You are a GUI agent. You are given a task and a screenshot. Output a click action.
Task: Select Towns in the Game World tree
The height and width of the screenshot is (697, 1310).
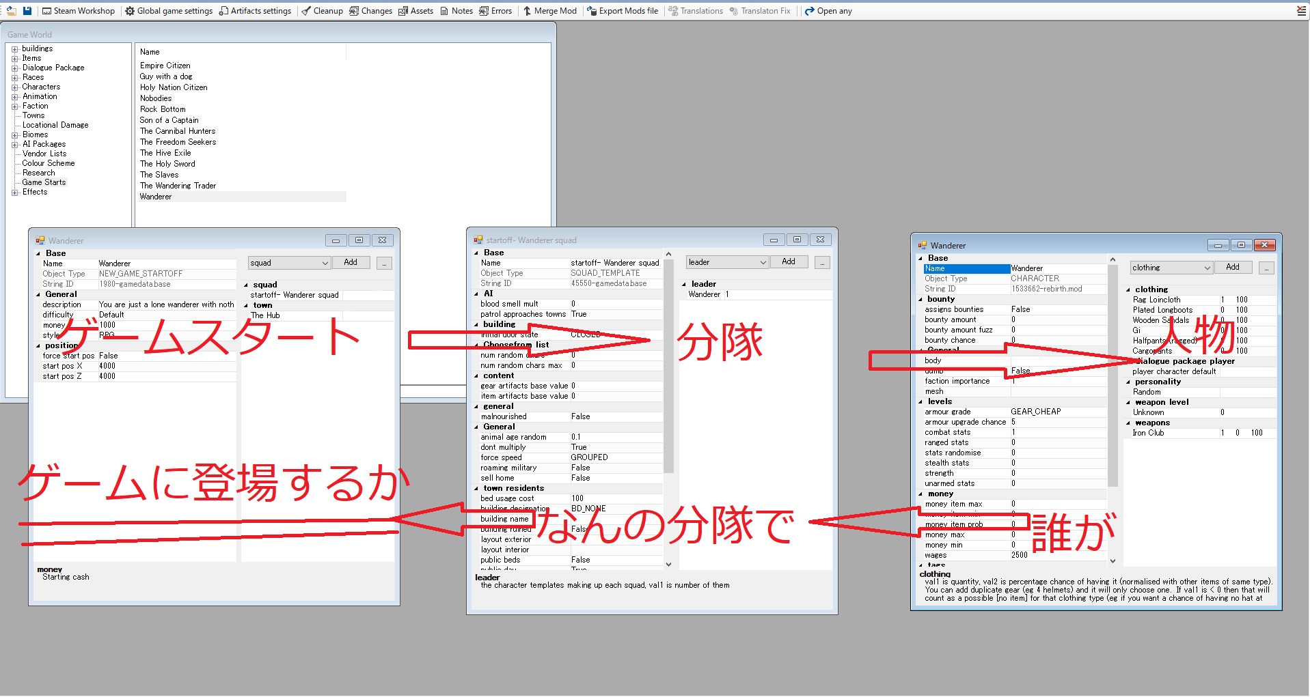coord(33,115)
